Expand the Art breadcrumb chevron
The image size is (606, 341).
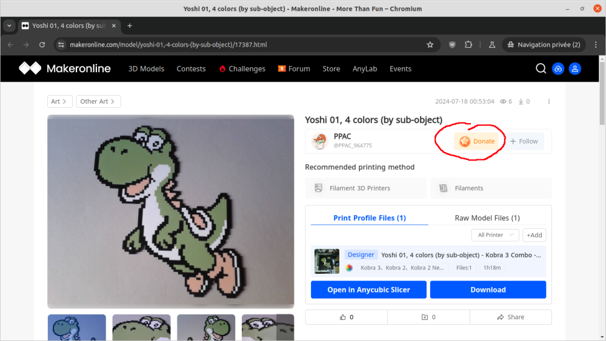click(x=65, y=102)
